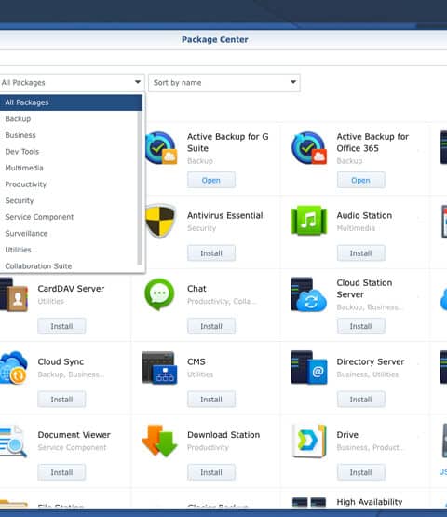Install Cloud Station Server

[360, 326]
